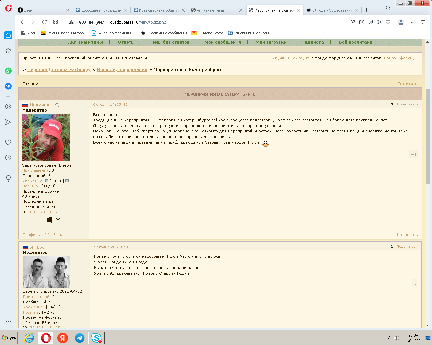Switch to 64 года - Общественн tab
This screenshot has height=345, width=432.
[332, 10]
